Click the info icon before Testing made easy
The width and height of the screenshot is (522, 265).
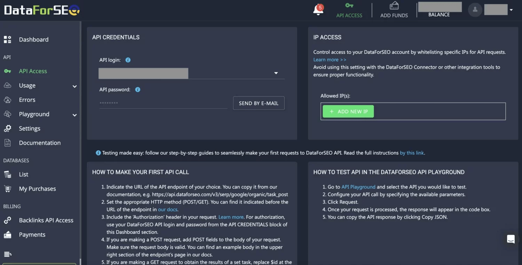pos(98,153)
